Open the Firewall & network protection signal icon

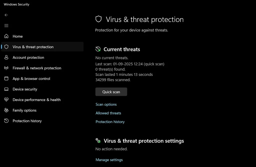[x=6, y=68]
